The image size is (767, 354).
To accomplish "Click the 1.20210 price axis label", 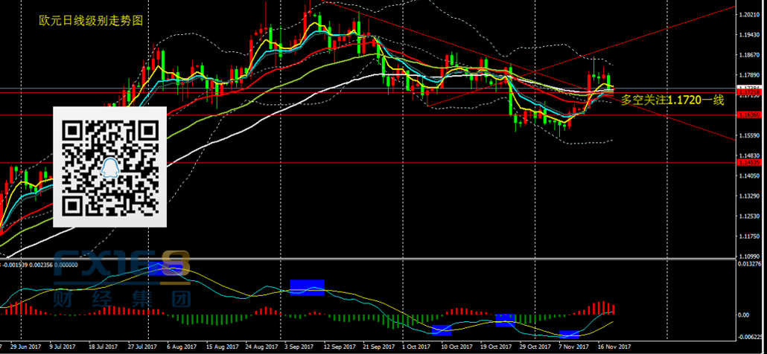I will click(x=748, y=15).
